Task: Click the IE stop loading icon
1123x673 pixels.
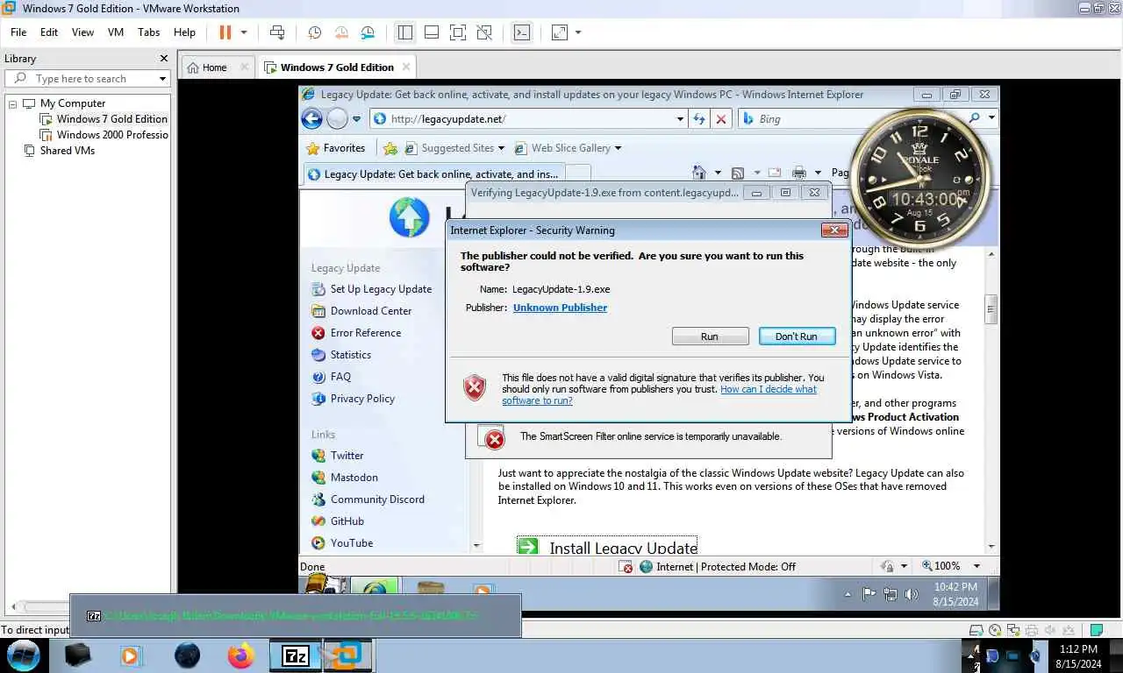Action: tap(721, 119)
